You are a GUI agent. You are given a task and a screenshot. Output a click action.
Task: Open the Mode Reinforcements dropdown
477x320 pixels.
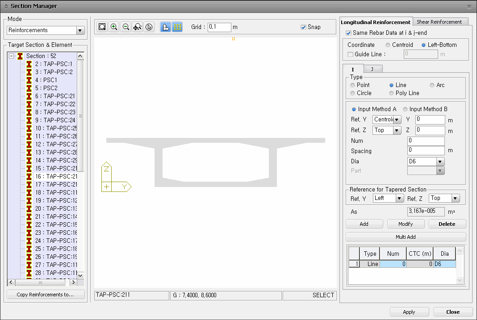pyautogui.click(x=80, y=30)
